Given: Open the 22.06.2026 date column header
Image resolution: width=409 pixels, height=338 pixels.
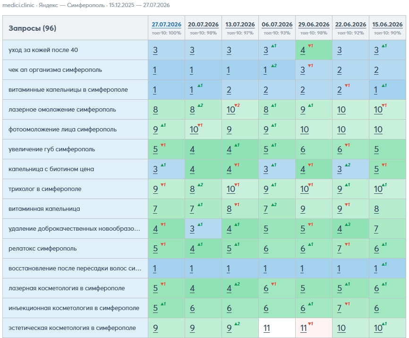Looking at the screenshot, I should [350, 25].
